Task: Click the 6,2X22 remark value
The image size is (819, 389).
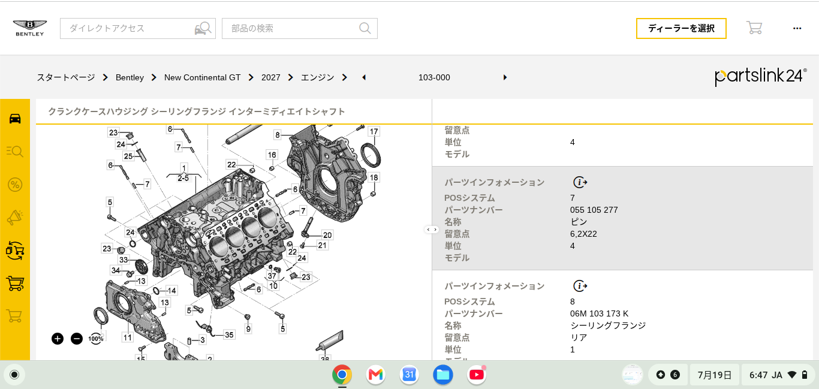Action: pyautogui.click(x=583, y=234)
